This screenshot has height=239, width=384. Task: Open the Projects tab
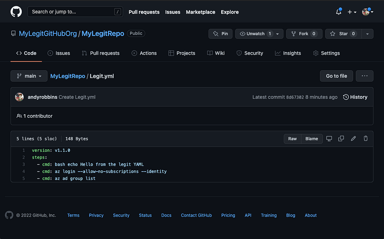182,53
